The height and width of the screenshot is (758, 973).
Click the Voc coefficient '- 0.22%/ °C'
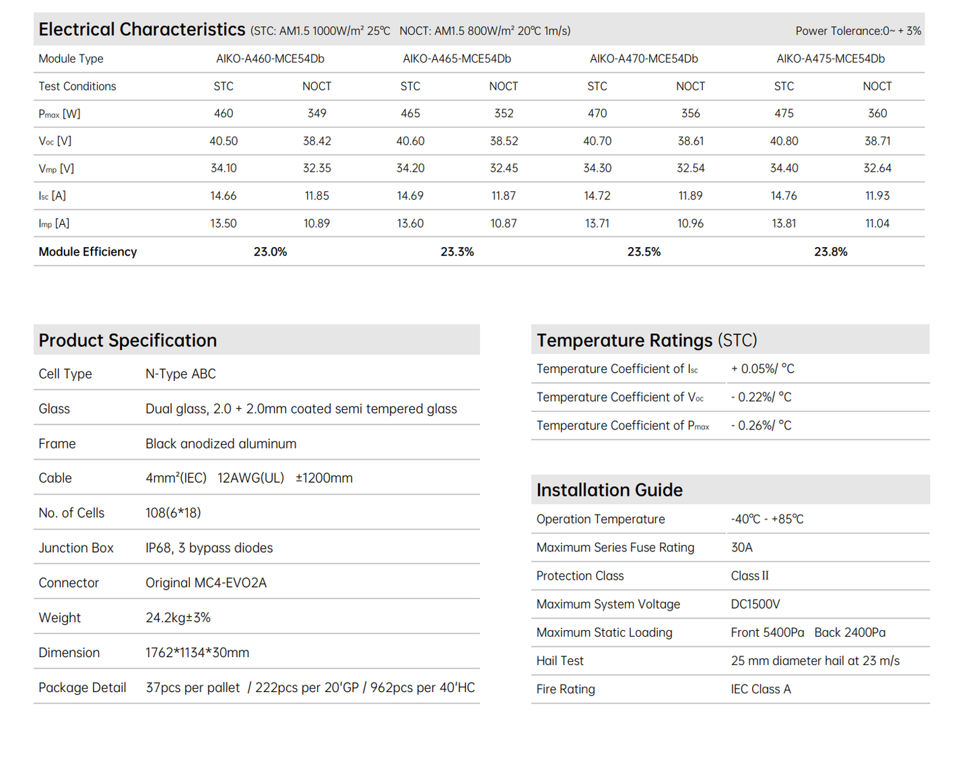point(762,397)
